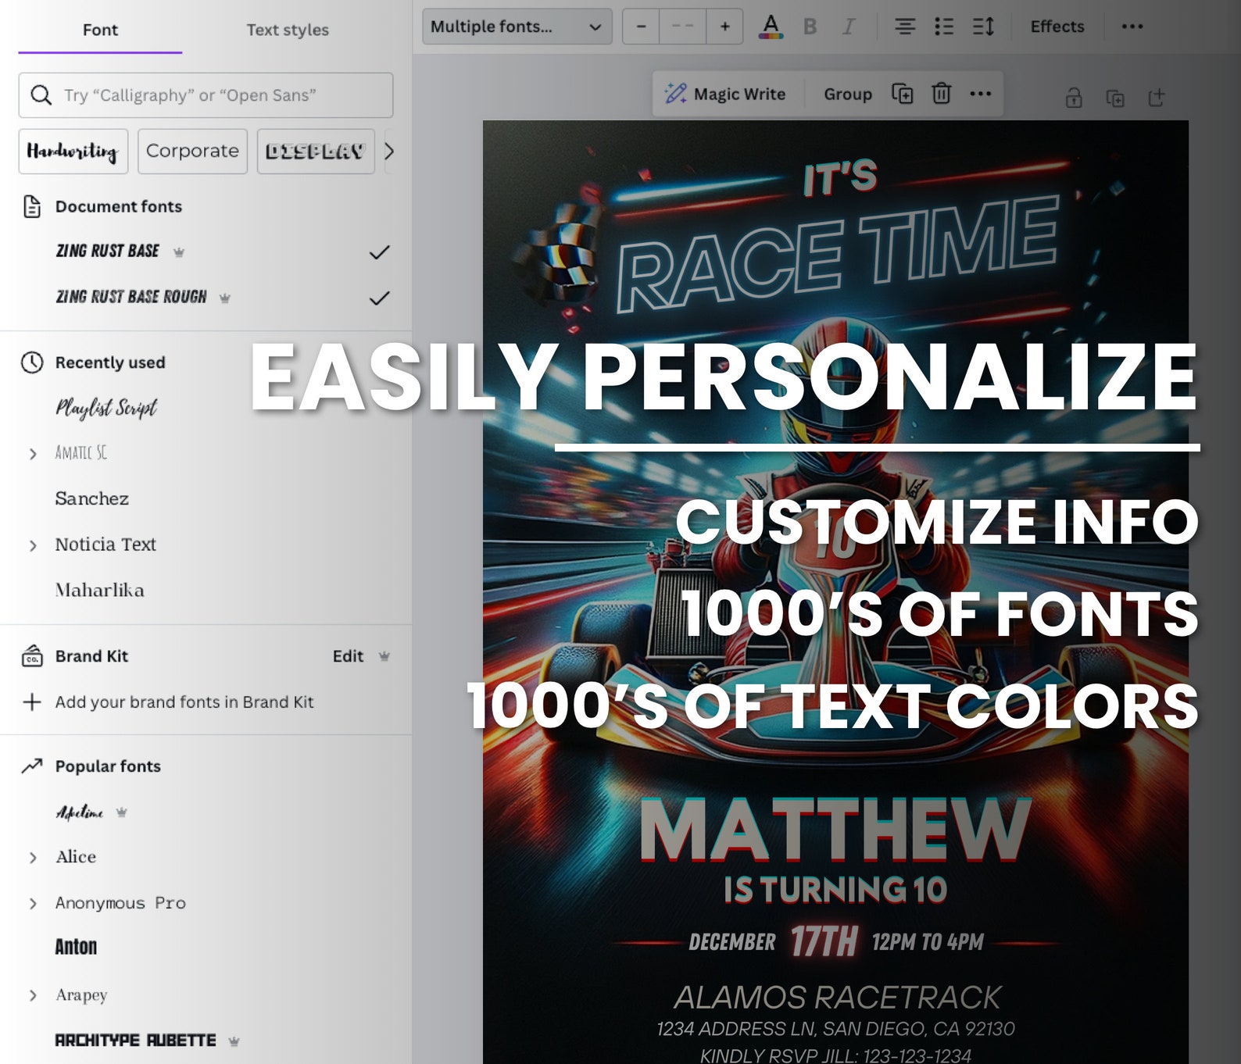The width and height of the screenshot is (1241, 1064).
Task: Duplicate selected element with copy icon
Action: 903,94
